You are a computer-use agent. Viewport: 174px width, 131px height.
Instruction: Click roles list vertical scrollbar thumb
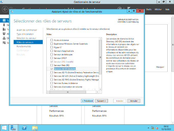tap(100, 57)
